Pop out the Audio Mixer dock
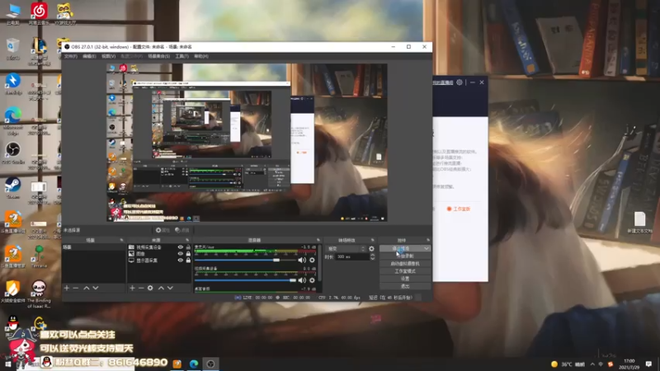660x371 pixels. tap(318, 240)
